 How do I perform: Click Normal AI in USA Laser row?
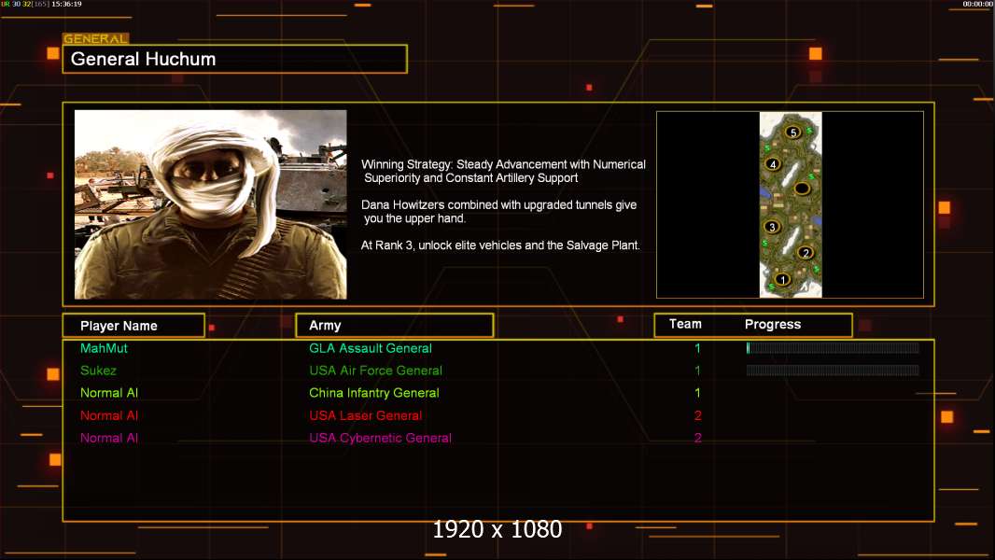109,415
